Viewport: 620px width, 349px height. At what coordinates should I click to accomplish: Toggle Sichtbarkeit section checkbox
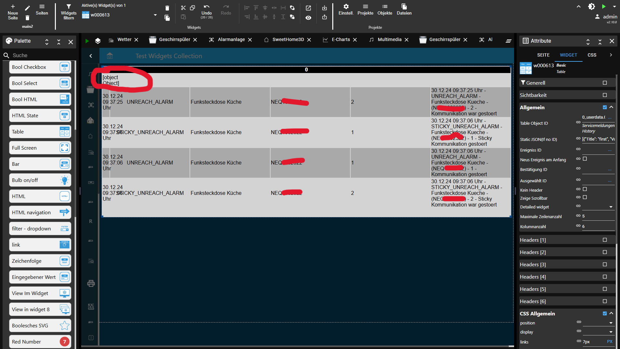tap(605, 95)
